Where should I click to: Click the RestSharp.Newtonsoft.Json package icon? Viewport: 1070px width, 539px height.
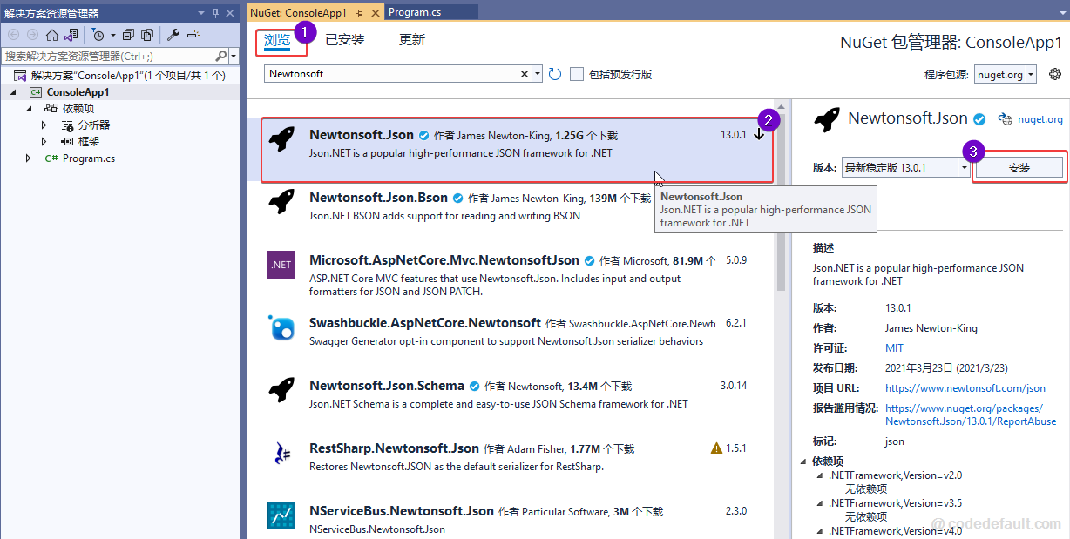(x=281, y=453)
